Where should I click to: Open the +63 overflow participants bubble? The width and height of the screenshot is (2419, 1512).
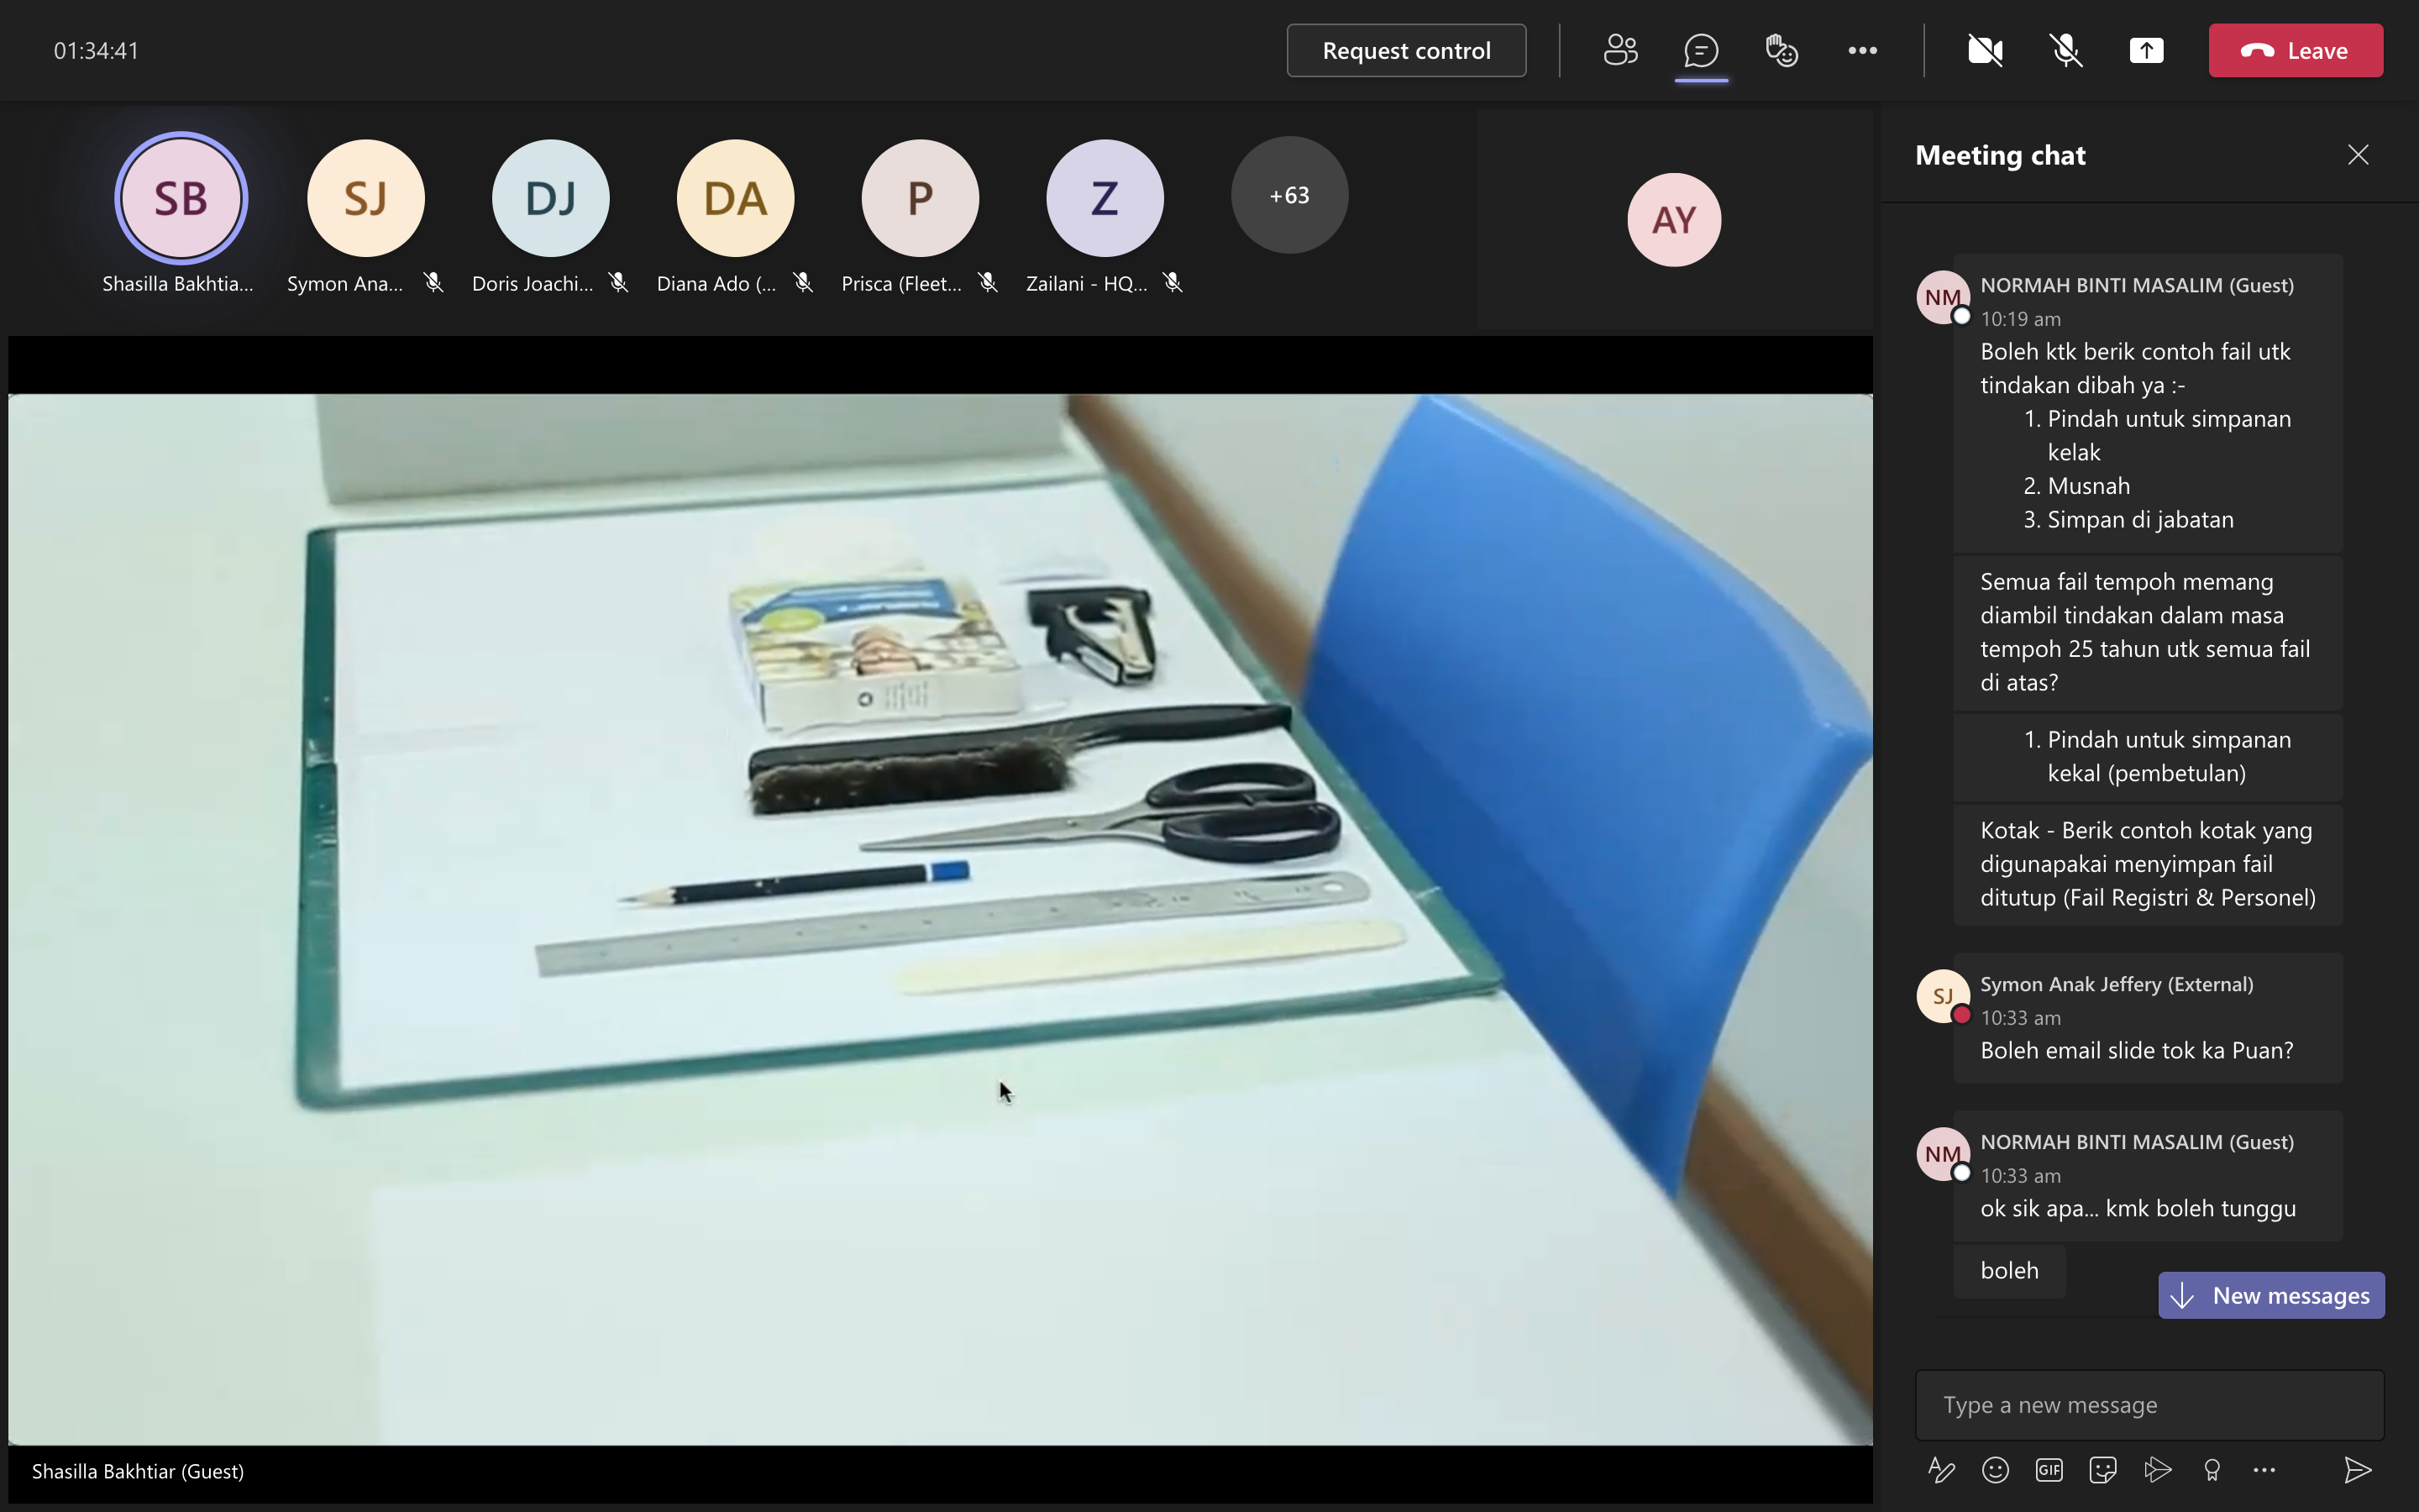(1289, 195)
